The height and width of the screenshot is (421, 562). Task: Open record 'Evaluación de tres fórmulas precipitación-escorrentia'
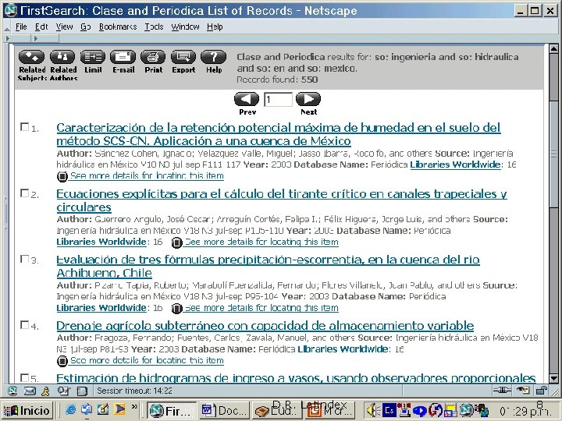pyautogui.click(x=268, y=267)
